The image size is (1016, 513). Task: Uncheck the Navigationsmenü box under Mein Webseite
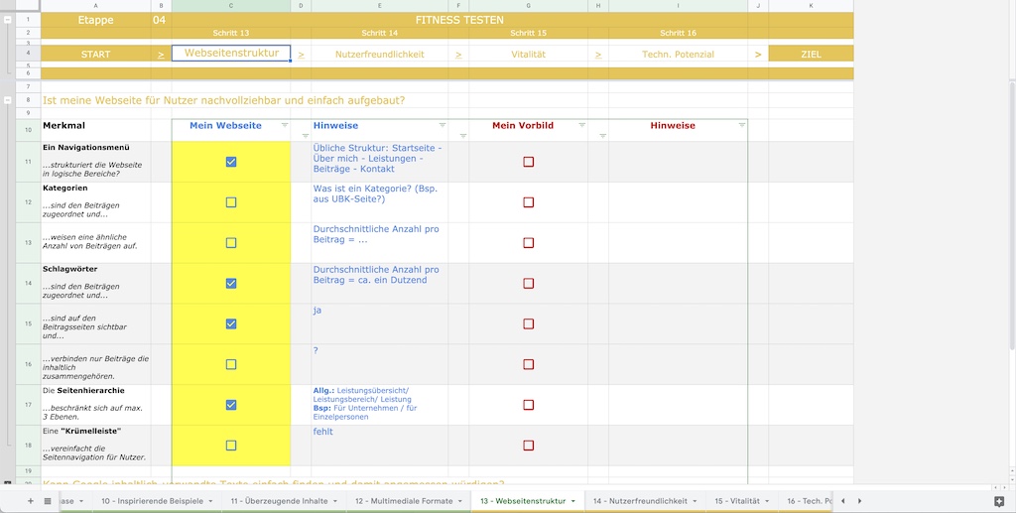pos(230,162)
